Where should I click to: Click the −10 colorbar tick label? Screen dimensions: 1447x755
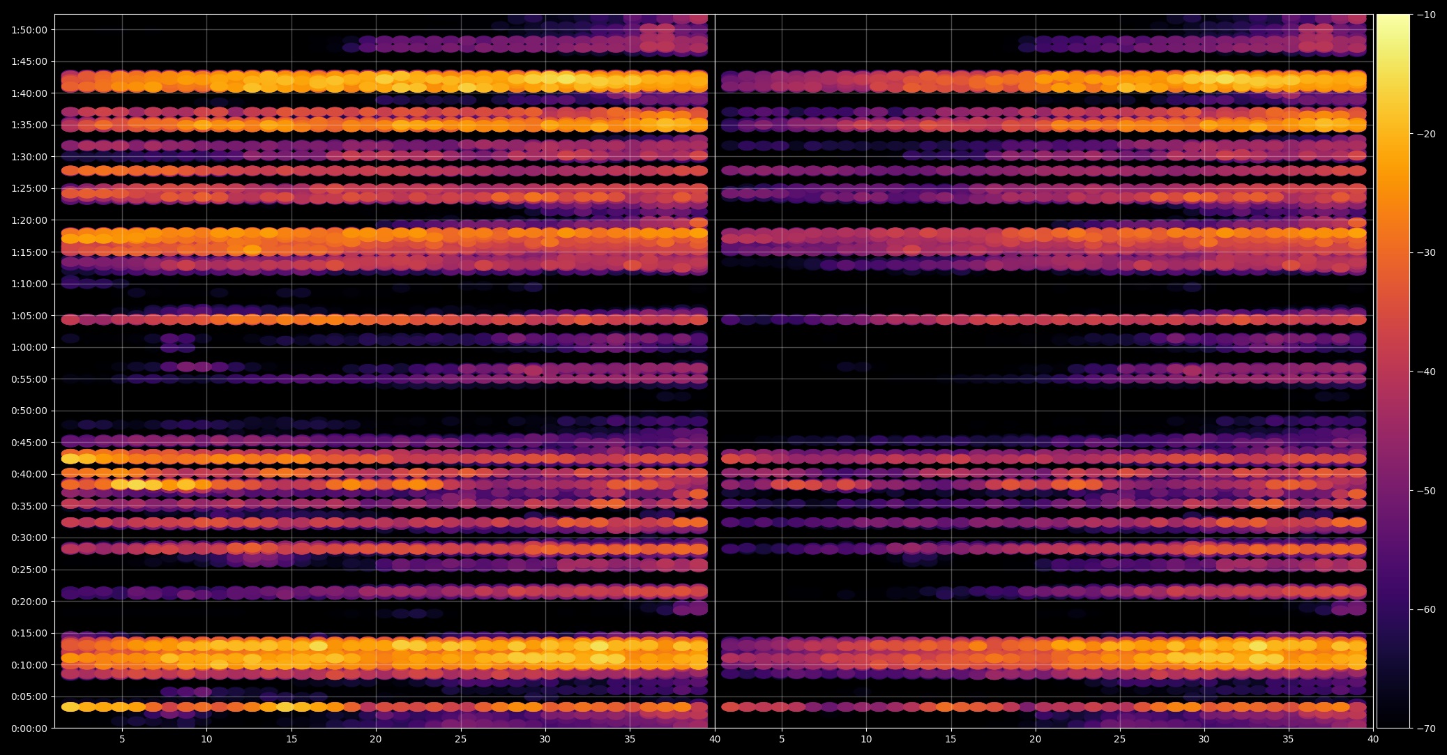coord(1426,15)
